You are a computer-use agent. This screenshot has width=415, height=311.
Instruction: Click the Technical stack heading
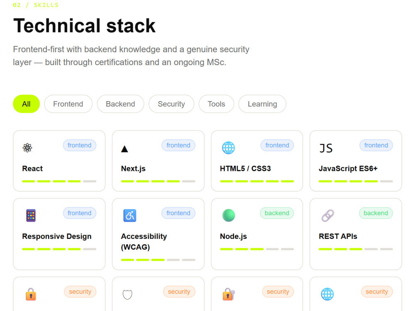[x=84, y=26]
